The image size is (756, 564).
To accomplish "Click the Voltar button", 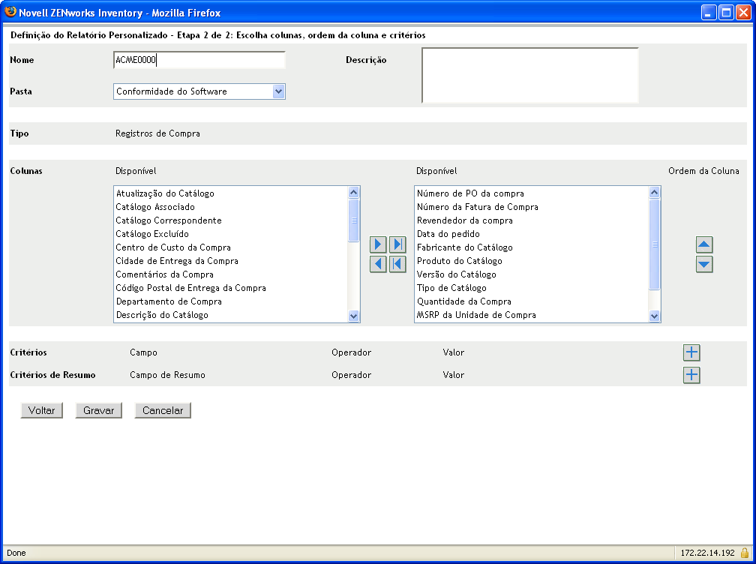I will click(41, 410).
